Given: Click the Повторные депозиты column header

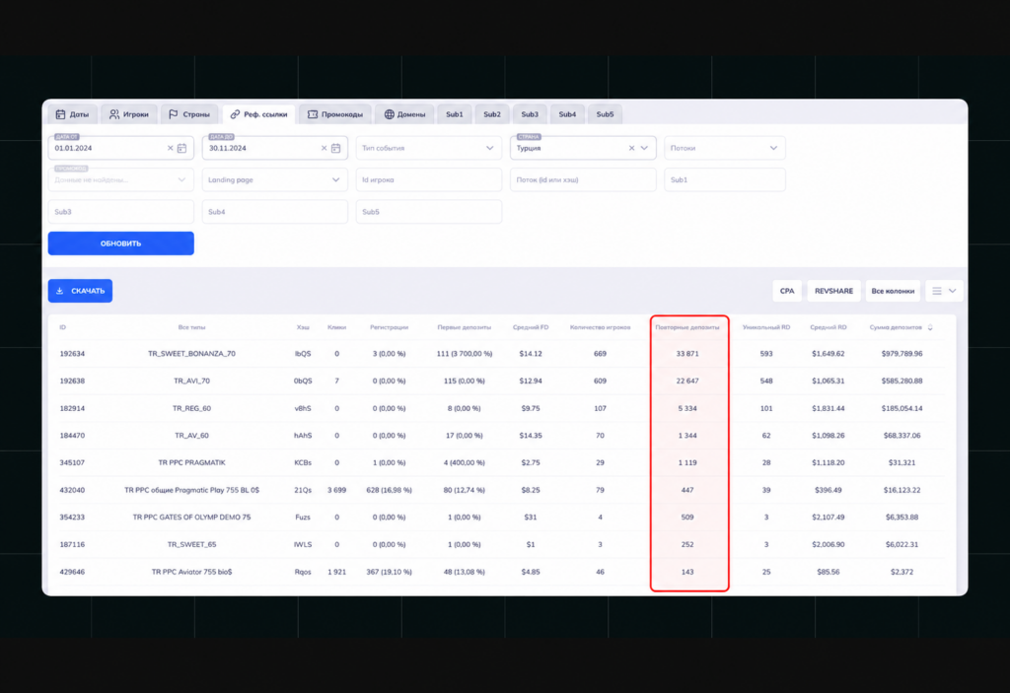Looking at the screenshot, I should click(x=687, y=328).
